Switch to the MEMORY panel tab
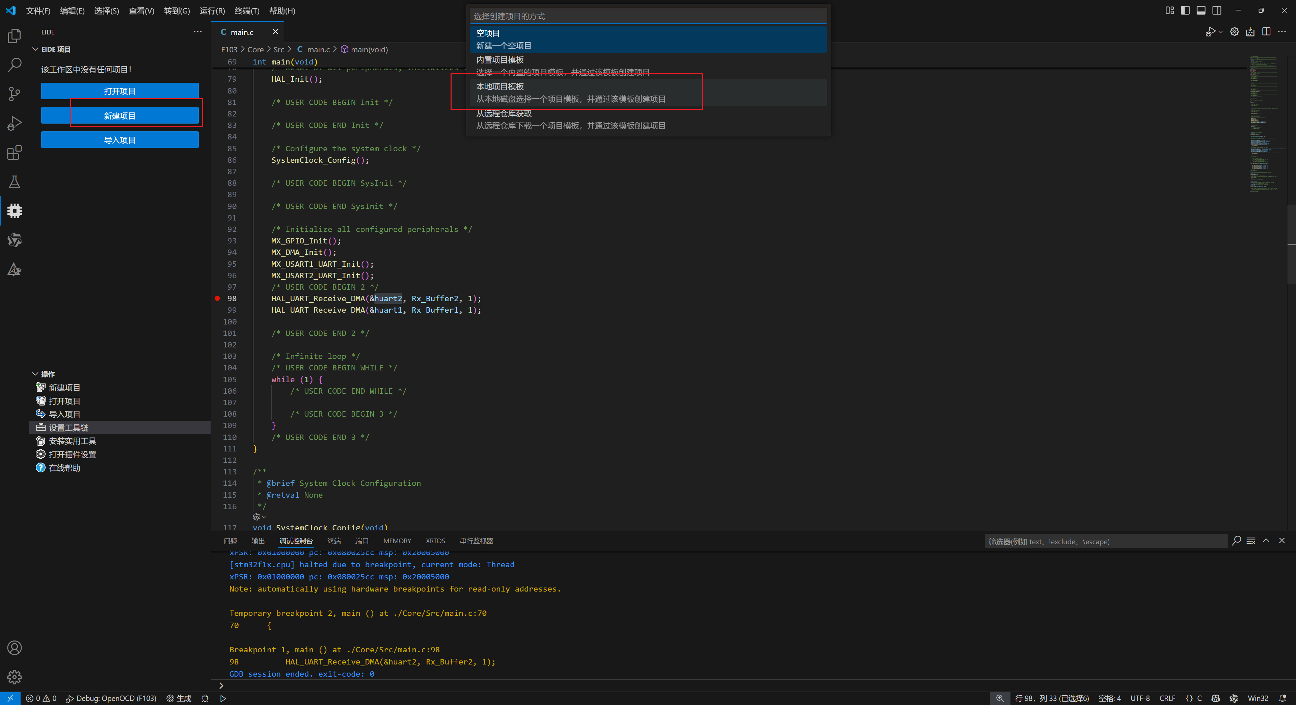 [397, 541]
